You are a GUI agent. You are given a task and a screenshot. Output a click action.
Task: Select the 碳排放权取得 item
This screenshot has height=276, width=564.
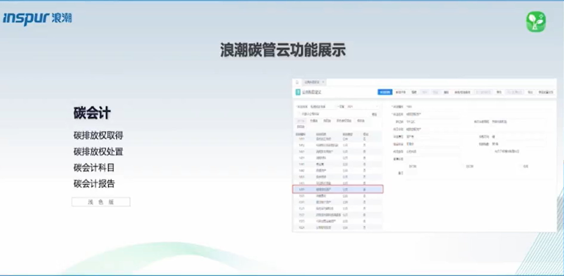point(98,135)
